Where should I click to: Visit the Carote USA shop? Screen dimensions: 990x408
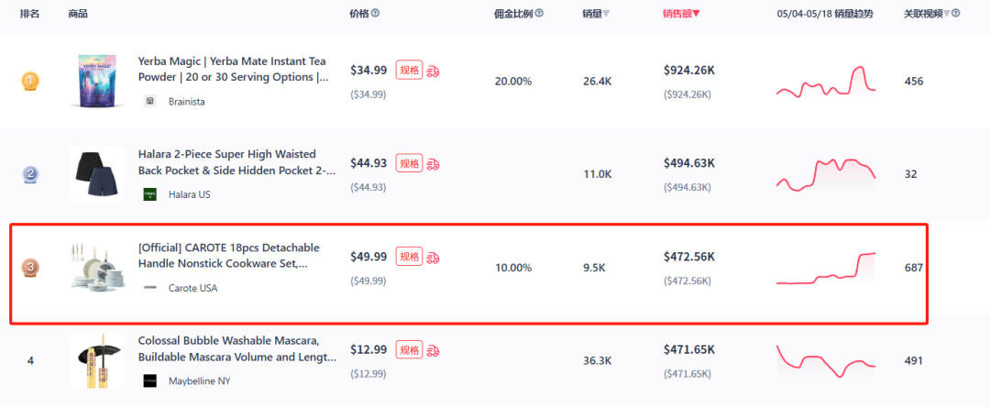click(192, 288)
